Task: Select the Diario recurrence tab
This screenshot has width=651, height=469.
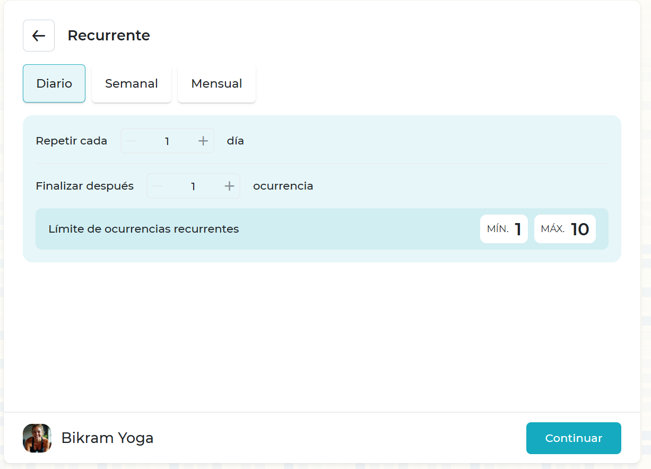Action: pyautogui.click(x=54, y=83)
